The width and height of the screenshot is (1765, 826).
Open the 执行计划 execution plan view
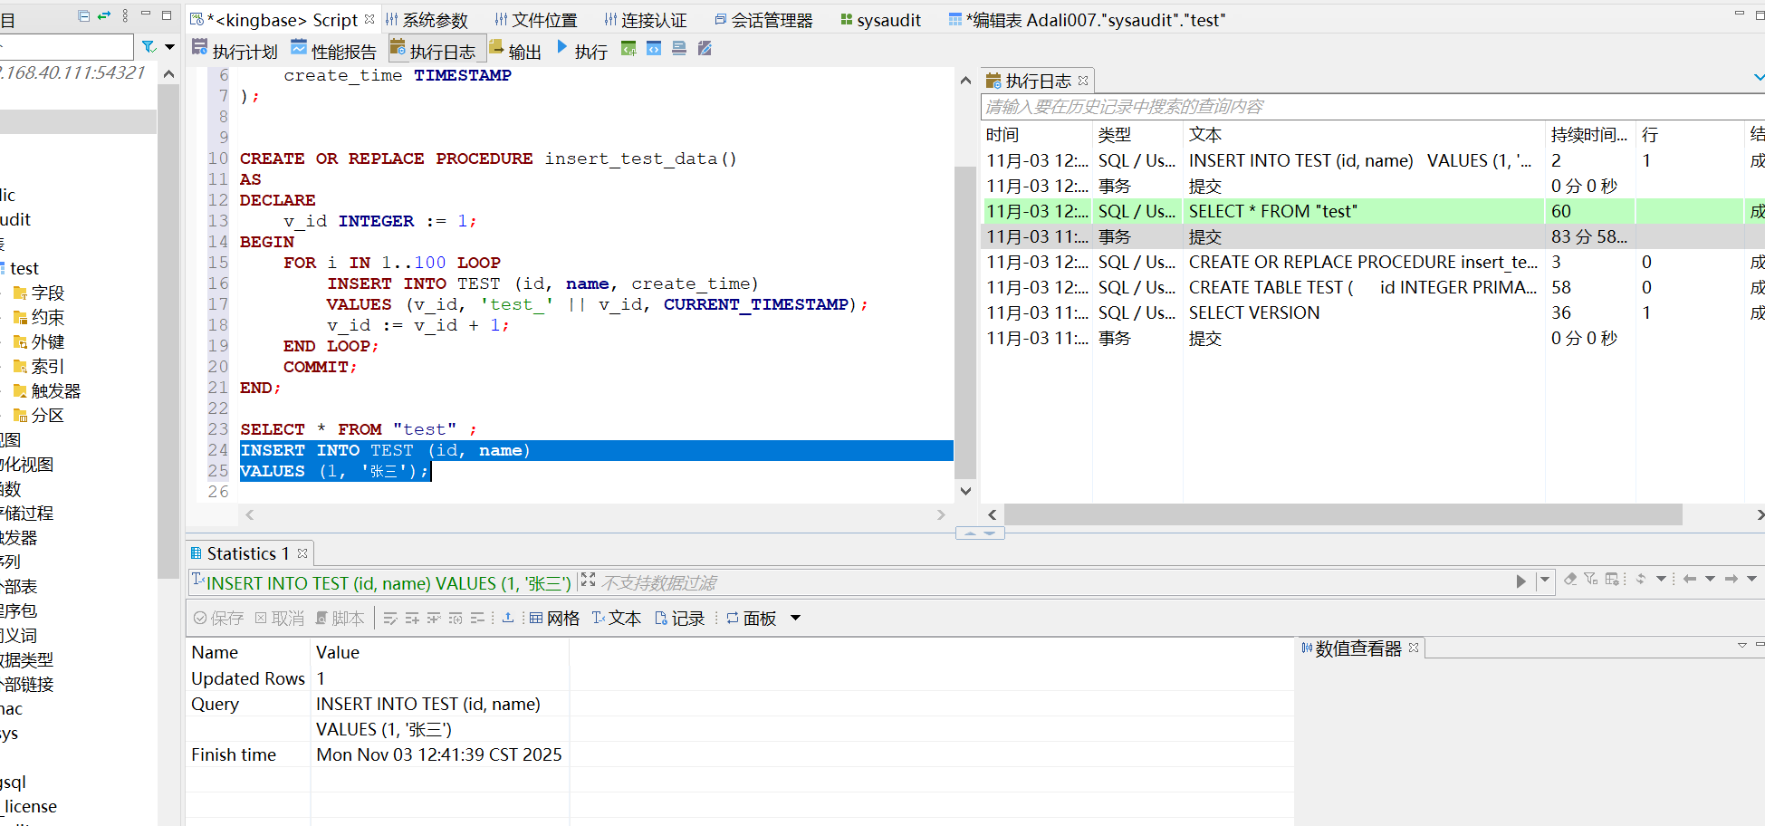[235, 51]
